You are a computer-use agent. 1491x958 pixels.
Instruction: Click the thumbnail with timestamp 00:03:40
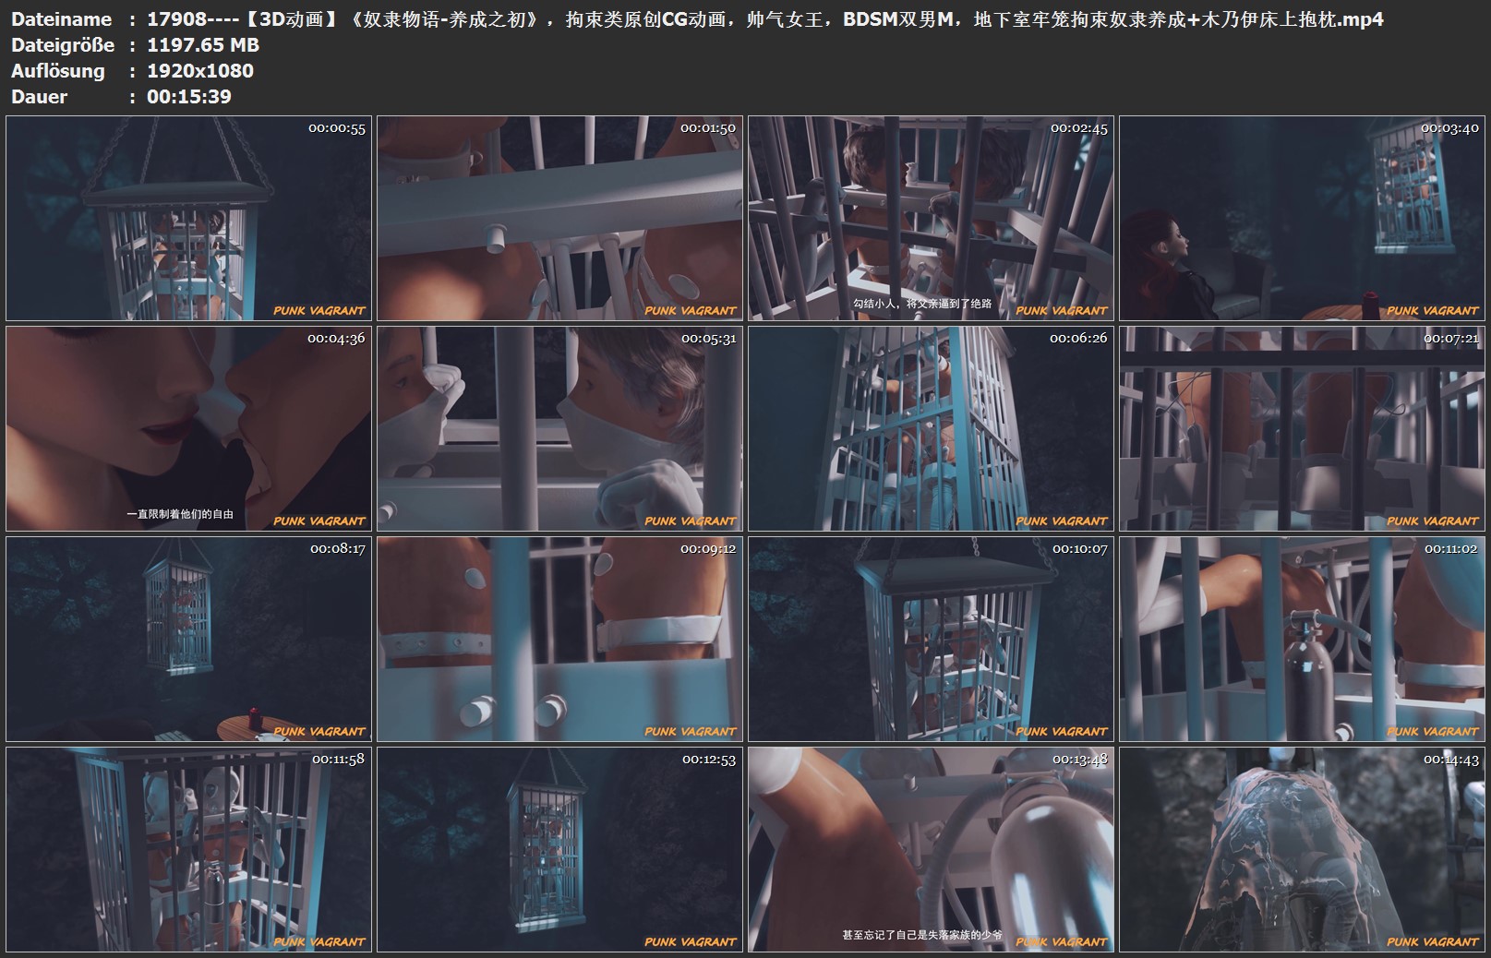pyautogui.click(x=1302, y=219)
